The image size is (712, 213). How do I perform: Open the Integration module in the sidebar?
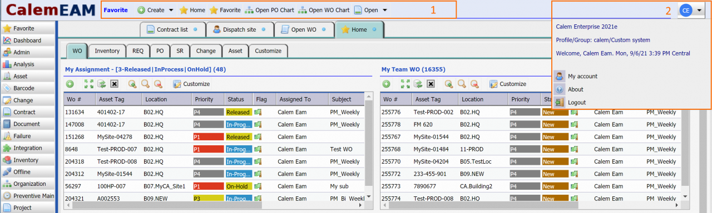[x=28, y=148]
